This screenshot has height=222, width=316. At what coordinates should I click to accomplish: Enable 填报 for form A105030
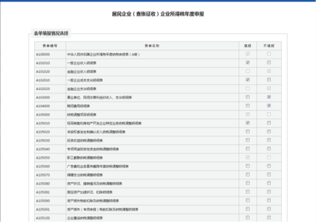click(247, 140)
